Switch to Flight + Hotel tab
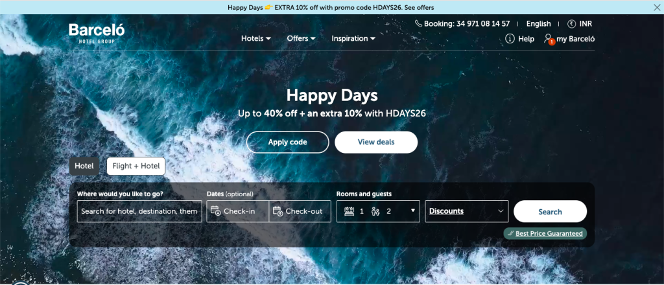The height and width of the screenshot is (285, 664). [x=136, y=166]
